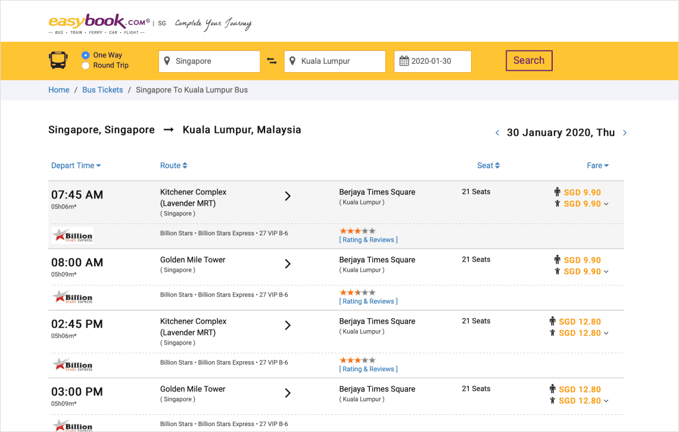Expand fare details for 08:00 AM trip
The height and width of the screenshot is (432, 679).
click(606, 272)
